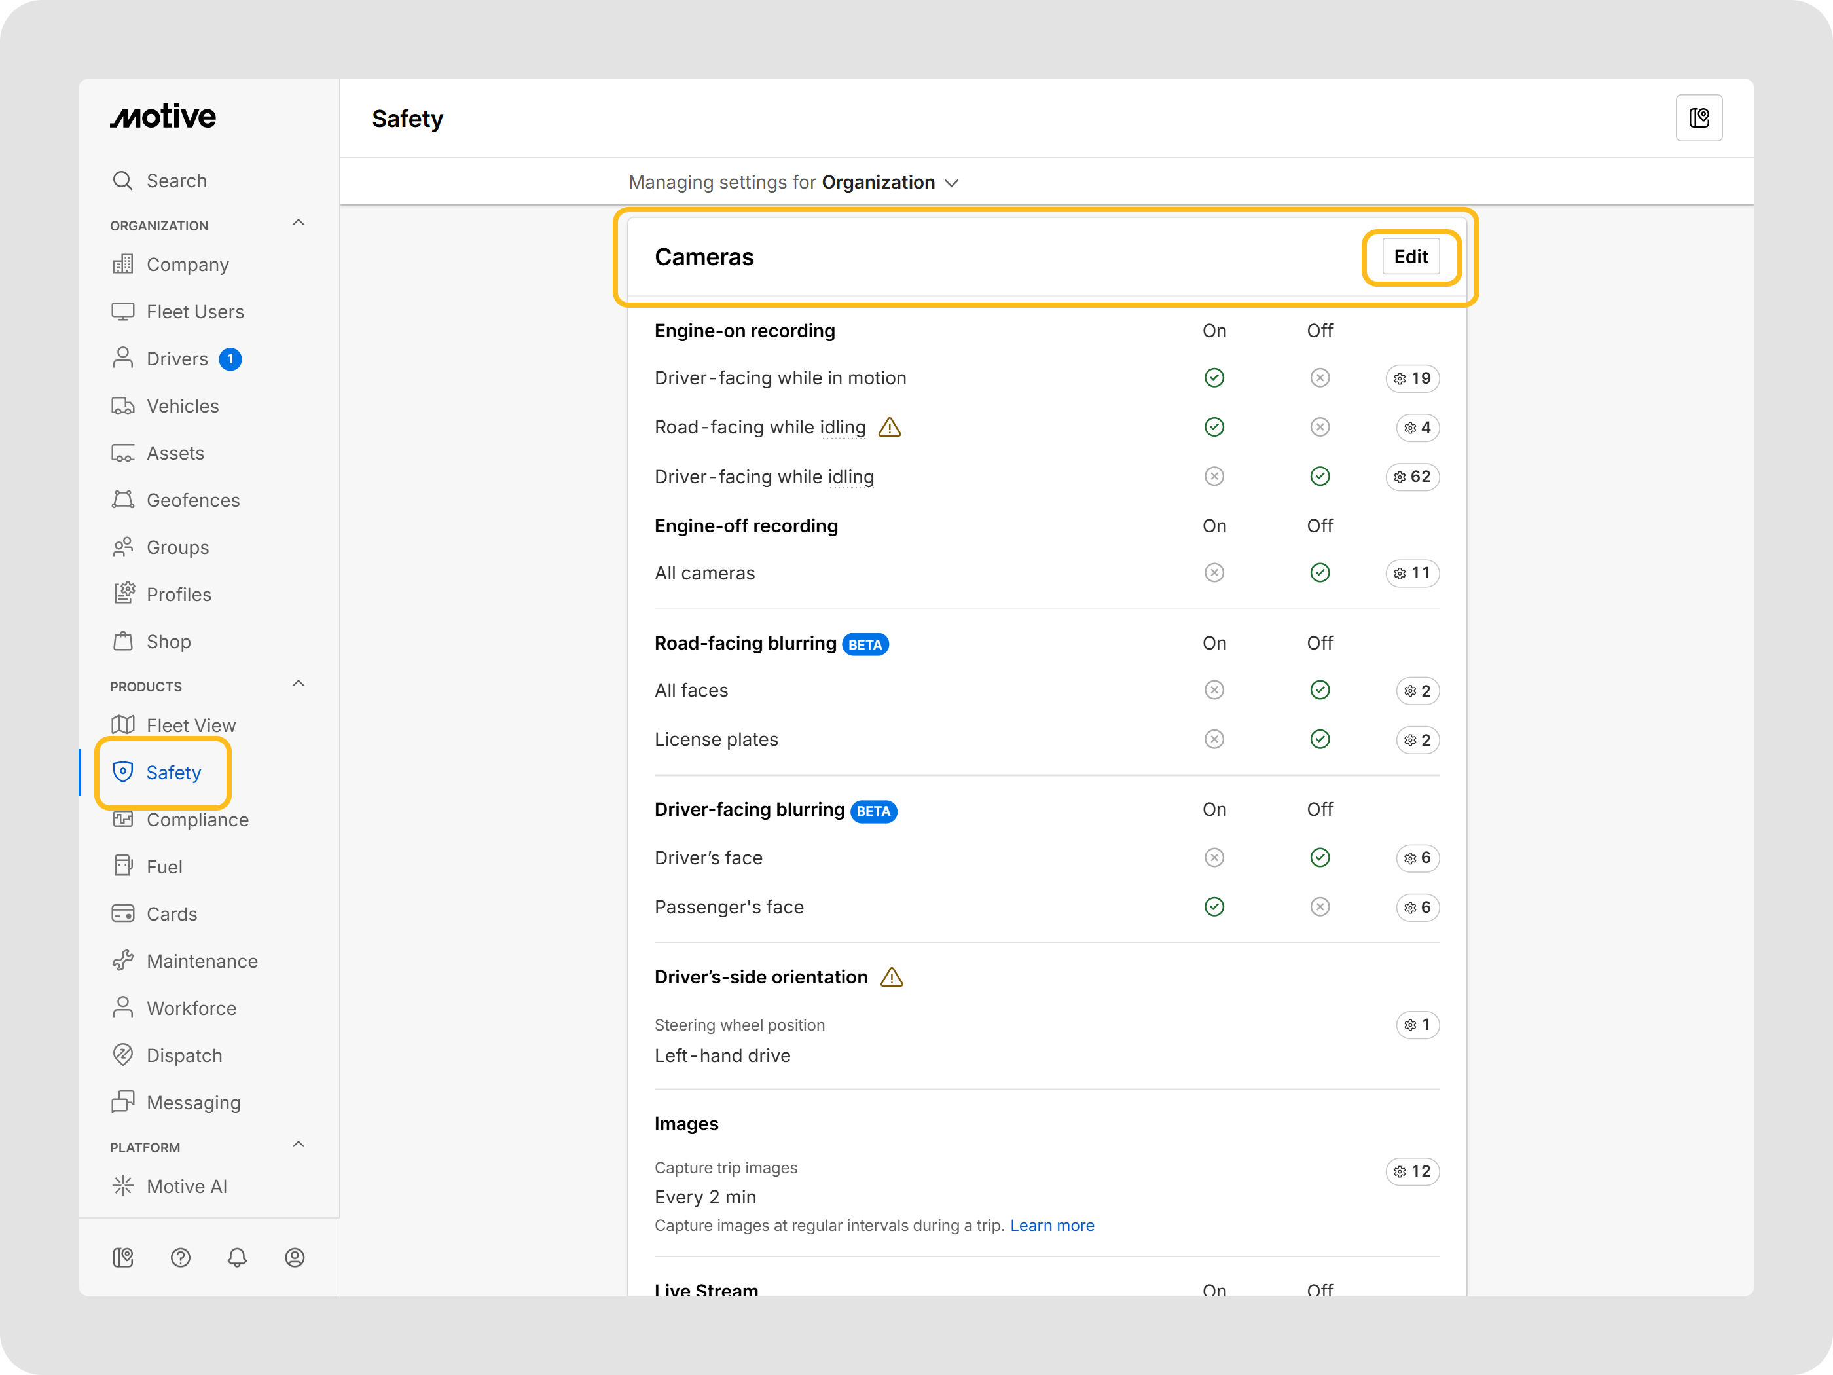Turn License plates blurring On
Viewport: 1833px width, 1375px height.
(x=1214, y=739)
